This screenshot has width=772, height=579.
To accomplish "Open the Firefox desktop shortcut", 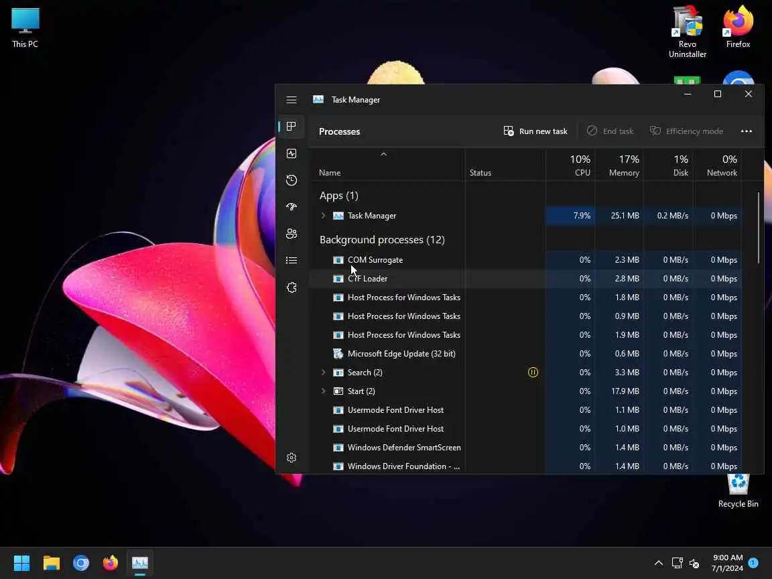I will 738,27.
